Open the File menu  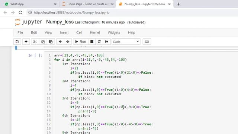(x=20, y=32)
